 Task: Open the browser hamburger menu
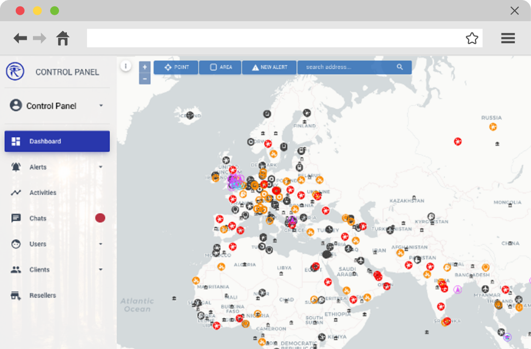507,38
